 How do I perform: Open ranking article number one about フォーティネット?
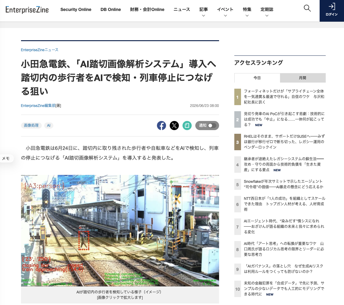284,97
